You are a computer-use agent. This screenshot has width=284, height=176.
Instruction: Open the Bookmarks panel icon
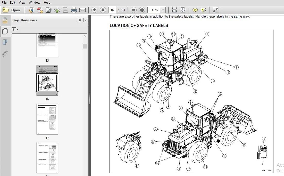click(x=5, y=43)
